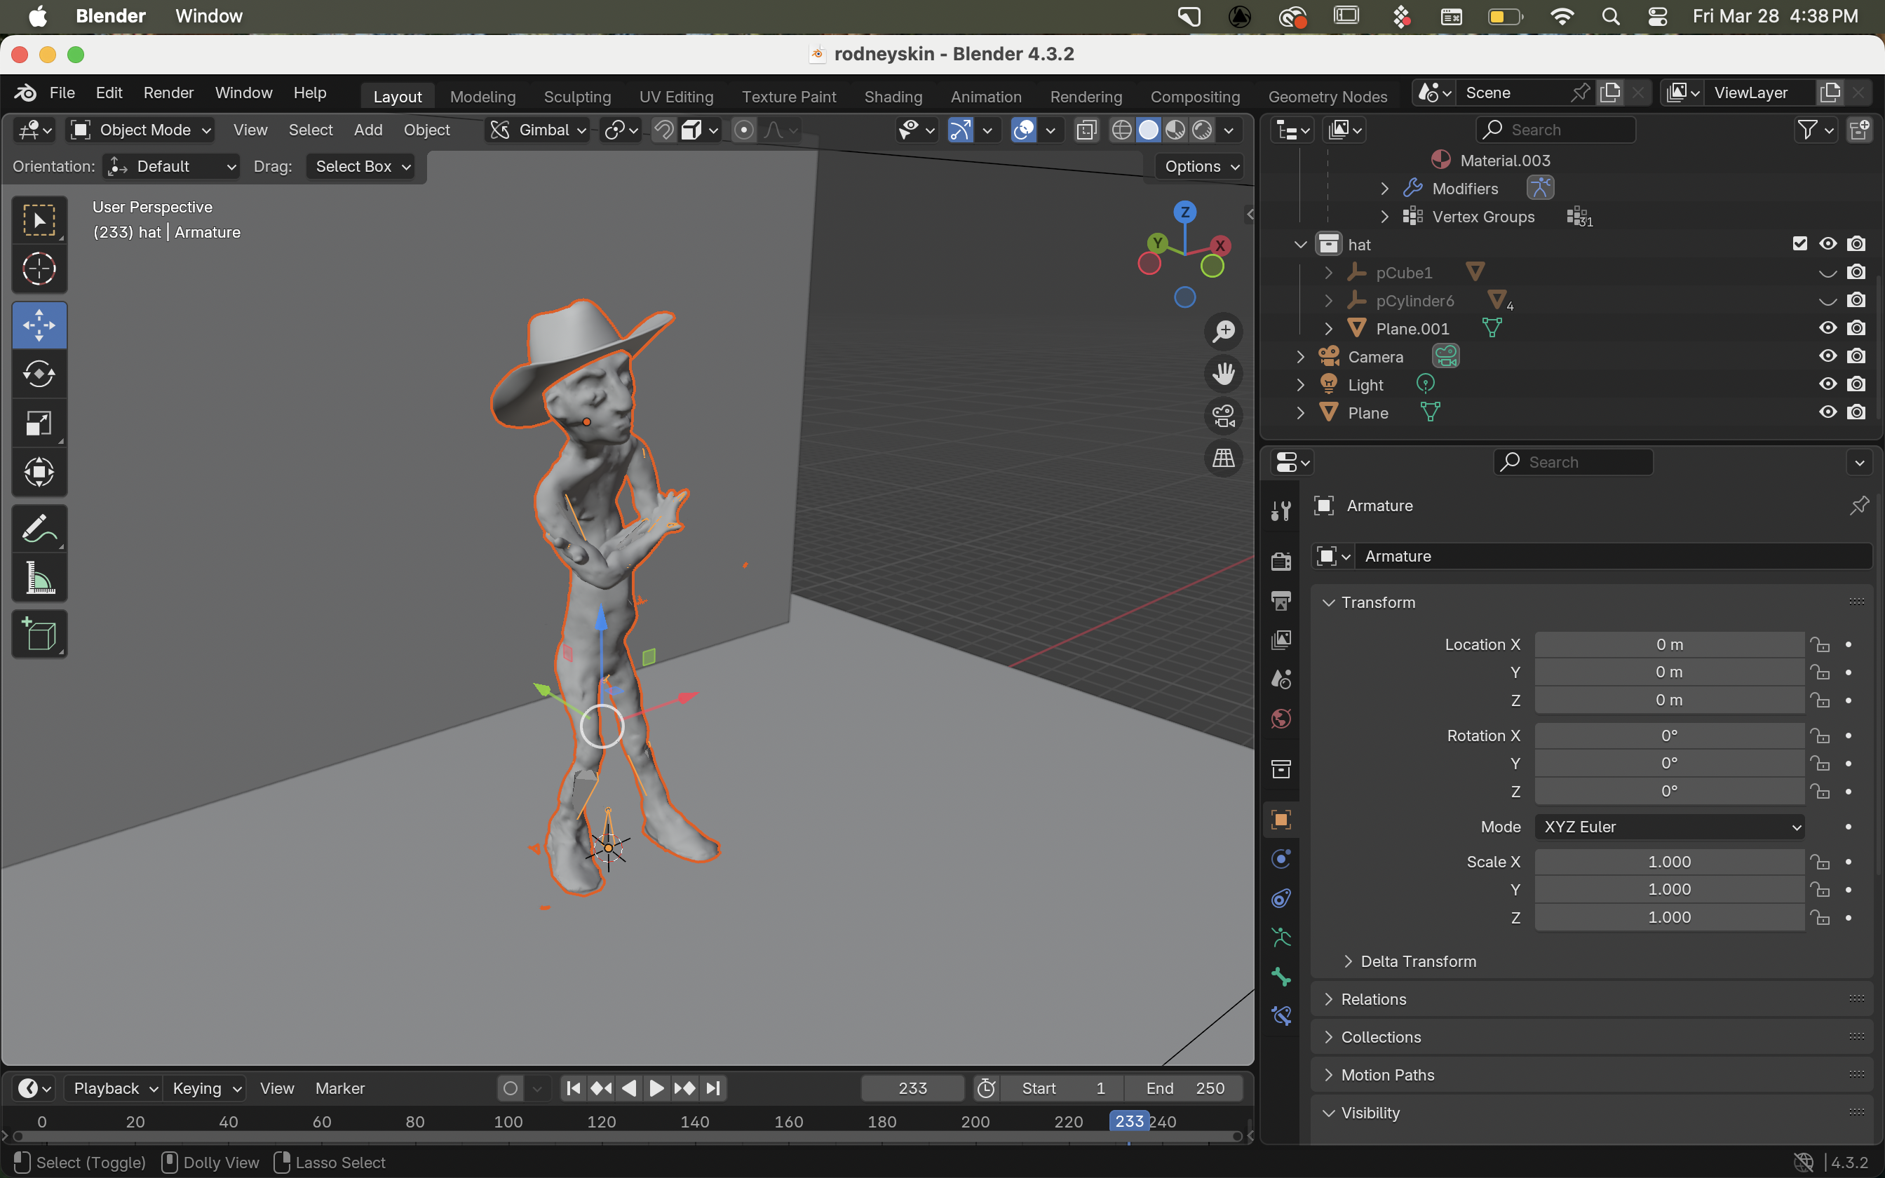1885x1178 pixels.
Task: Activate the Annotate pencil tool
Action: [39, 529]
